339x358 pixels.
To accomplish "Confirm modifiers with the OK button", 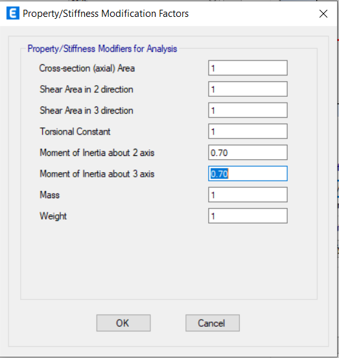I will tap(124, 323).
